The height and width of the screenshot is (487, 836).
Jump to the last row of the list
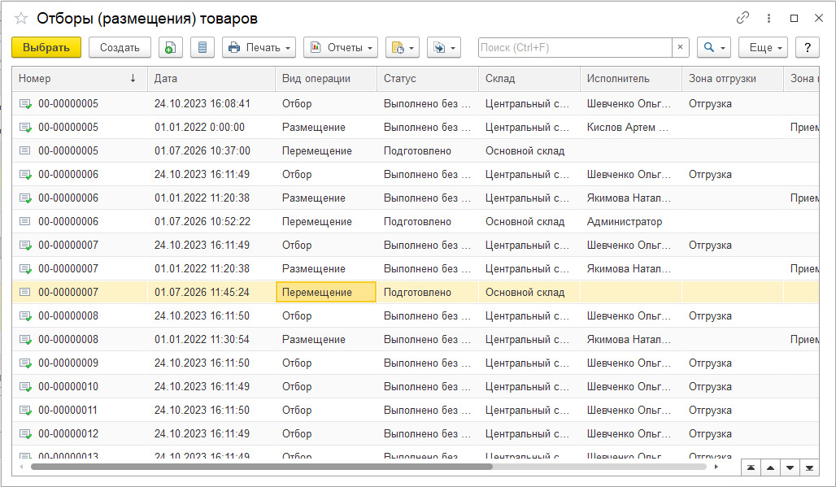(x=809, y=467)
